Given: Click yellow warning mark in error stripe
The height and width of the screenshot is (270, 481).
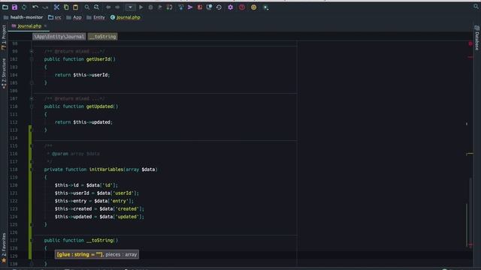Looking at the screenshot, I should 470,154.
